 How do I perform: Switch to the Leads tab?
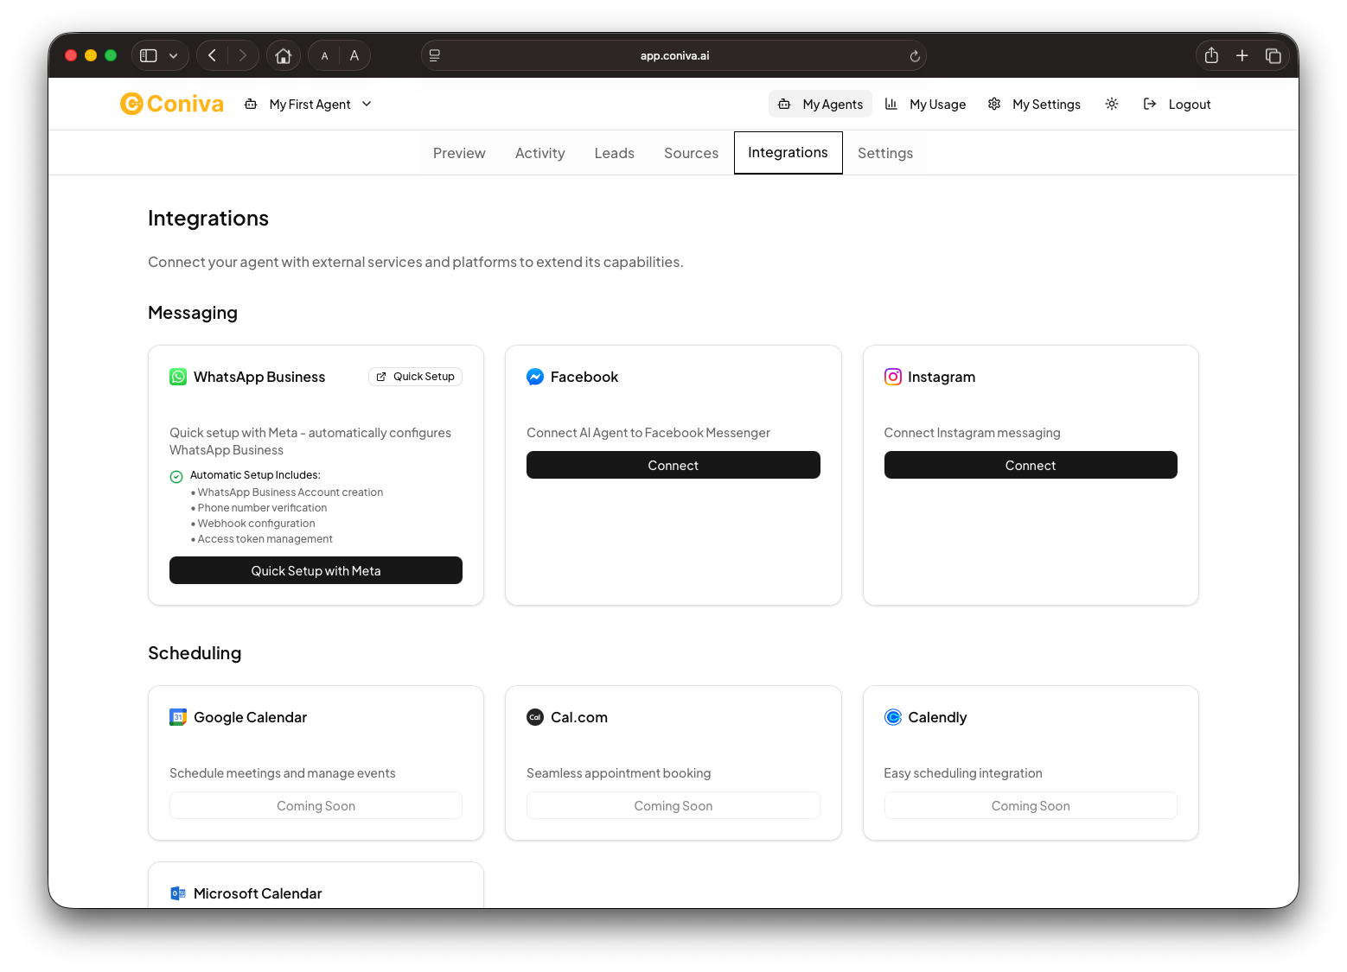click(x=614, y=152)
